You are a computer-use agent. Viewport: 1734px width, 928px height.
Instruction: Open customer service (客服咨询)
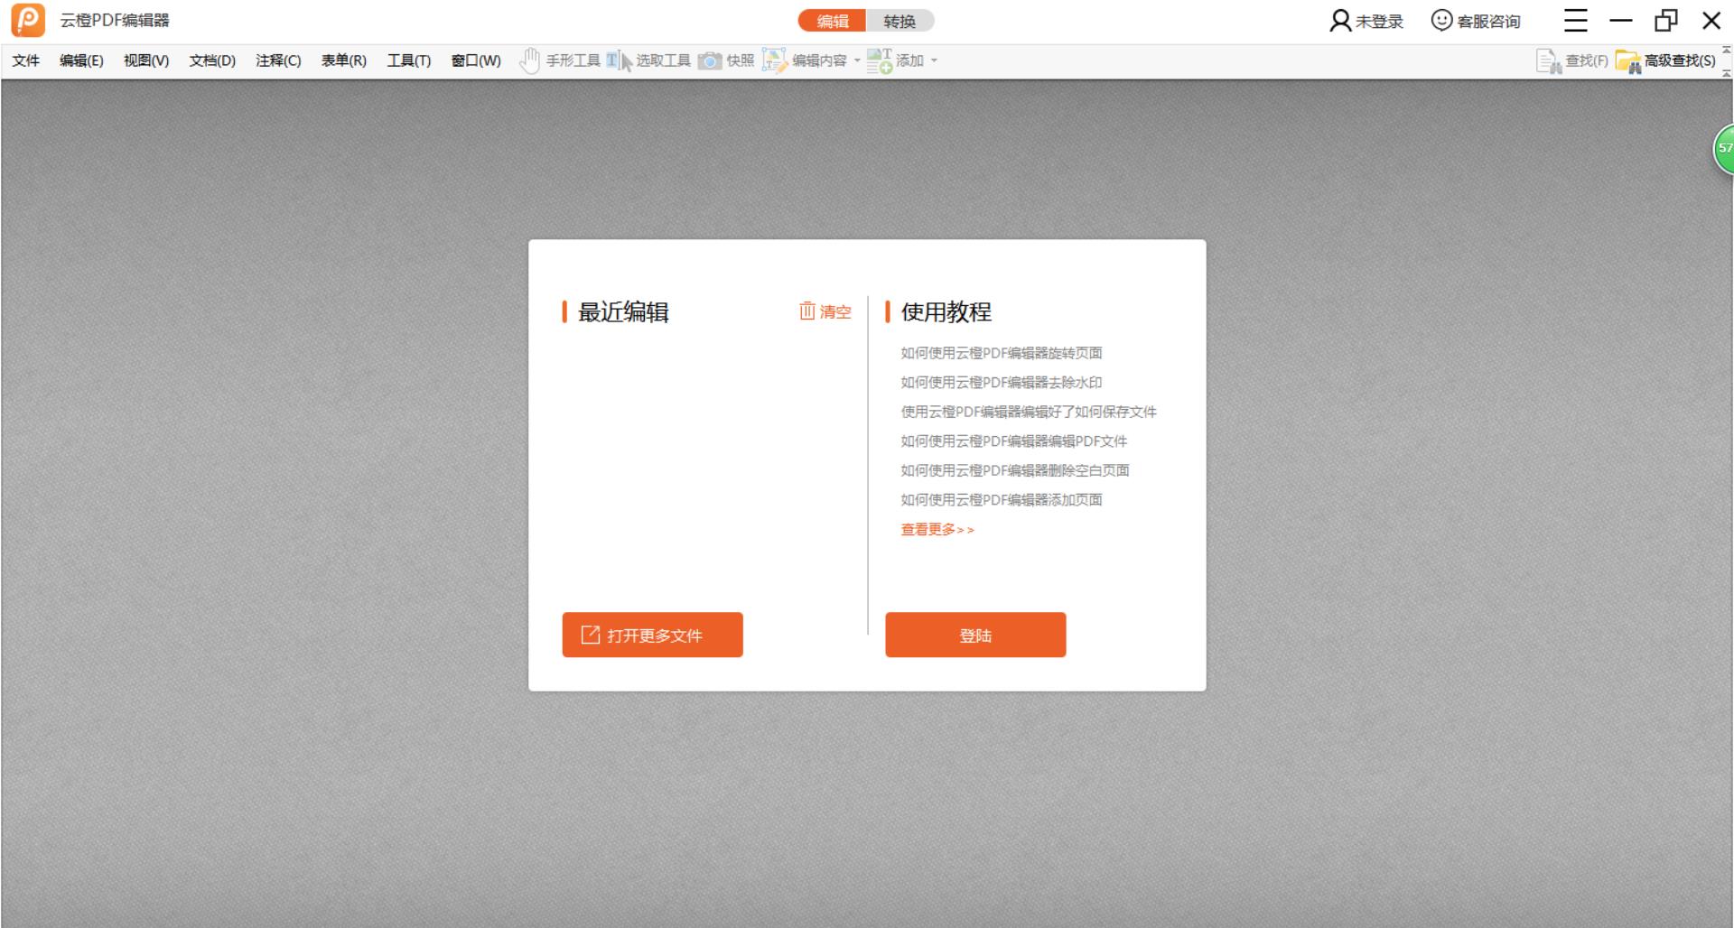tap(1476, 21)
